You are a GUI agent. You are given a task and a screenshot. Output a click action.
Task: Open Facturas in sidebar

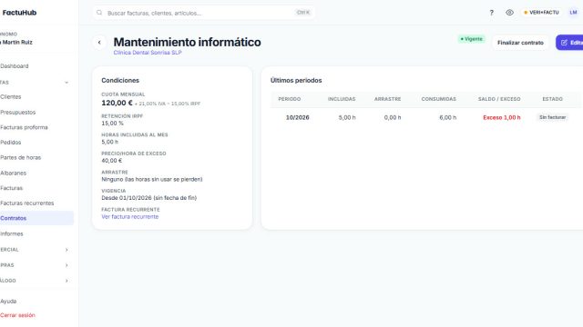click(x=11, y=188)
